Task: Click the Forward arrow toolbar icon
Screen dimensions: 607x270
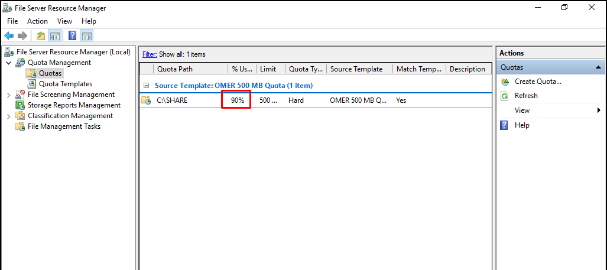Action: pos(22,36)
